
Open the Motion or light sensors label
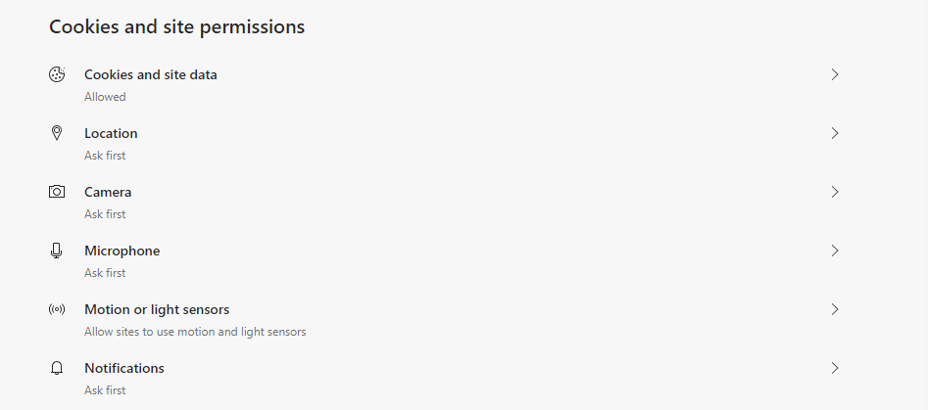[x=157, y=309]
